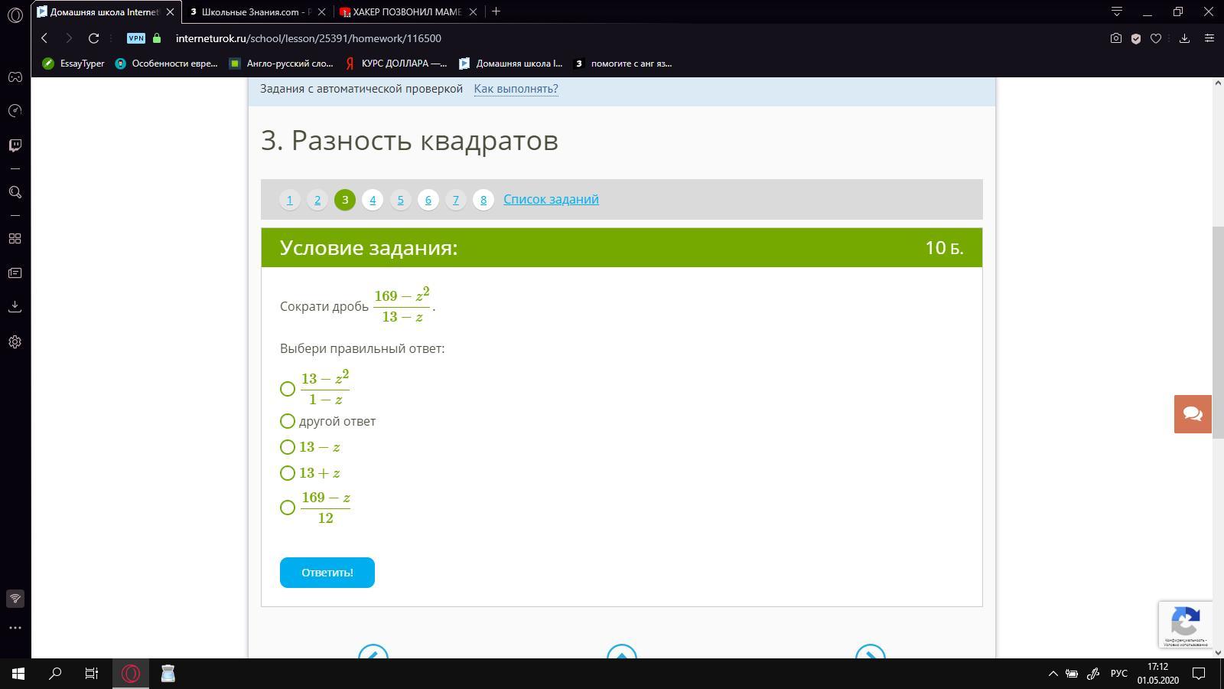Select the '13 − z' answer option
The width and height of the screenshot is (1224, 689).
[x=288, y=447]
